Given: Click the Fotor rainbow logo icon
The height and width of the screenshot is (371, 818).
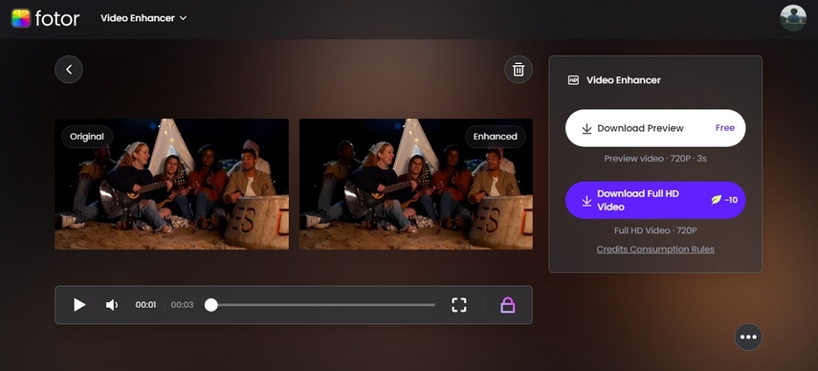Looking at the screenshot, I should pyautogui.click(x=21, y=18).
